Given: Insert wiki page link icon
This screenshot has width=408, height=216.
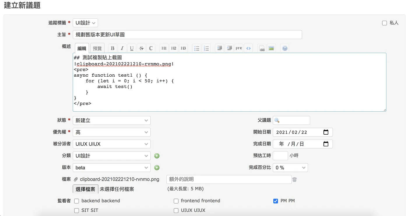Looking at the screenshot, I should click(x=262, y=48).
